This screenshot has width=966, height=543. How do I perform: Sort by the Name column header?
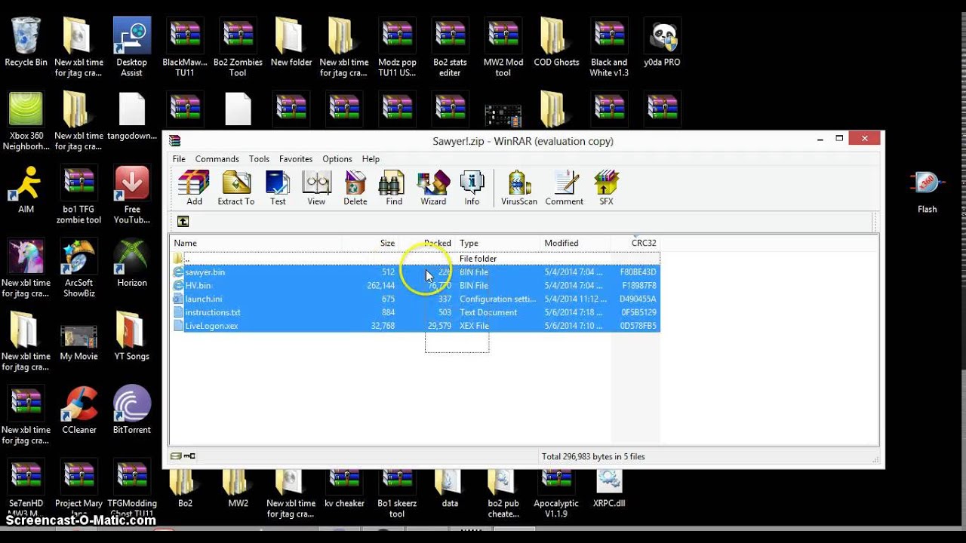[256, 243]
